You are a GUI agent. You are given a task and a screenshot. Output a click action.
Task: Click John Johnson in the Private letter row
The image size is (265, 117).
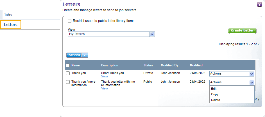coord(170,73)
